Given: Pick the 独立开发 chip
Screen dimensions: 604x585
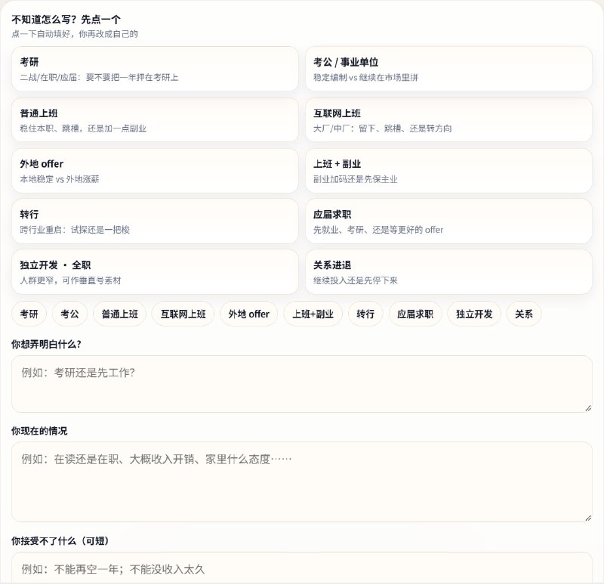Looking at the screenshot, I should point(474,314).
